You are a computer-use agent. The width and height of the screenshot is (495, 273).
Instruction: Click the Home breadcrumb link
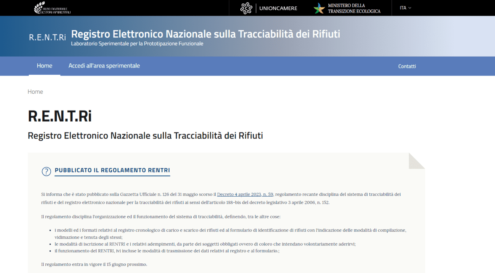pyautogui.click(x=35, y=92)
